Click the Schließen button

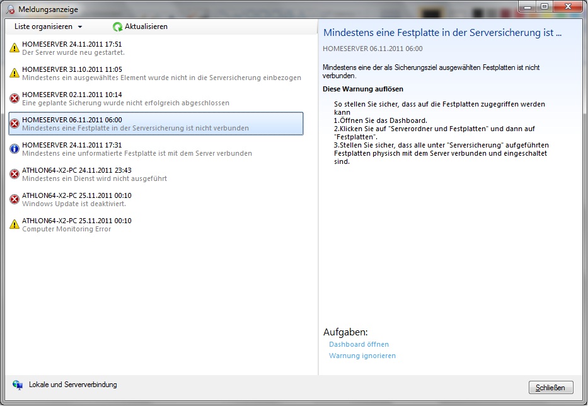[550, 387]
